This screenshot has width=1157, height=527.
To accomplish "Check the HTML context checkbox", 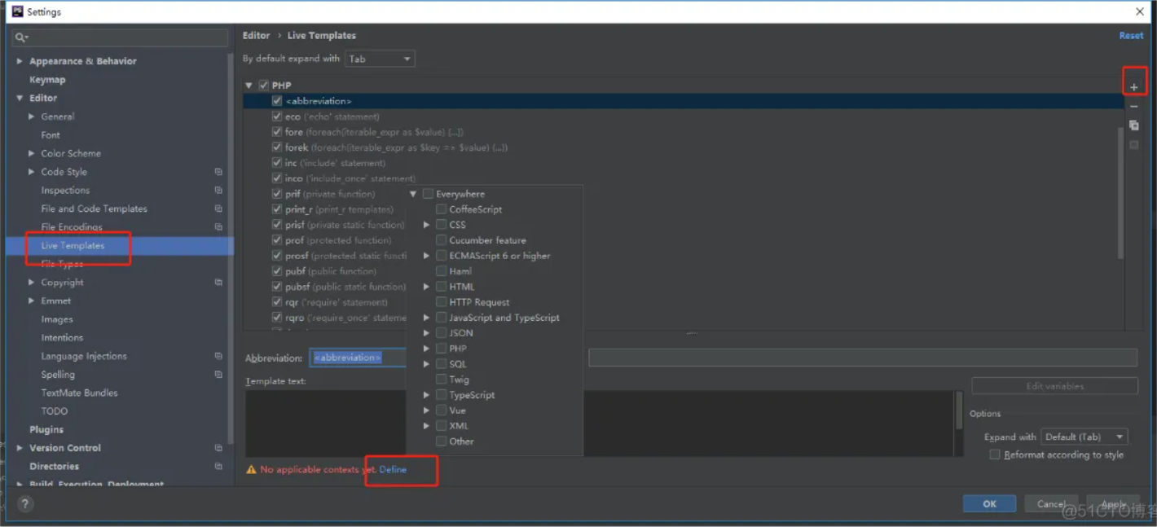I will [x=441, y=287].
